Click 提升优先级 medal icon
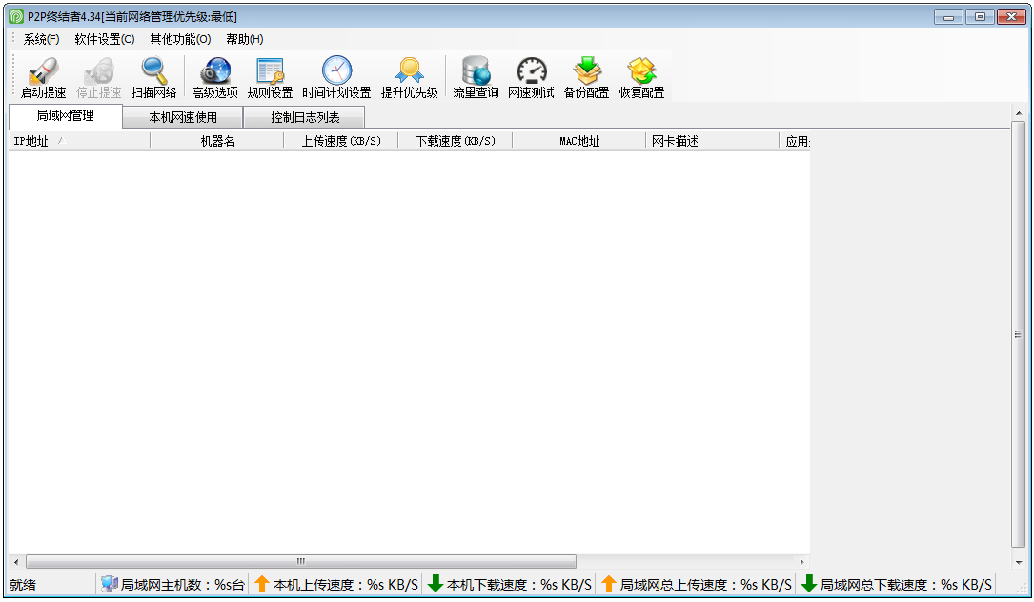Screen dimensions: 1034x602 tap(410, 70)
